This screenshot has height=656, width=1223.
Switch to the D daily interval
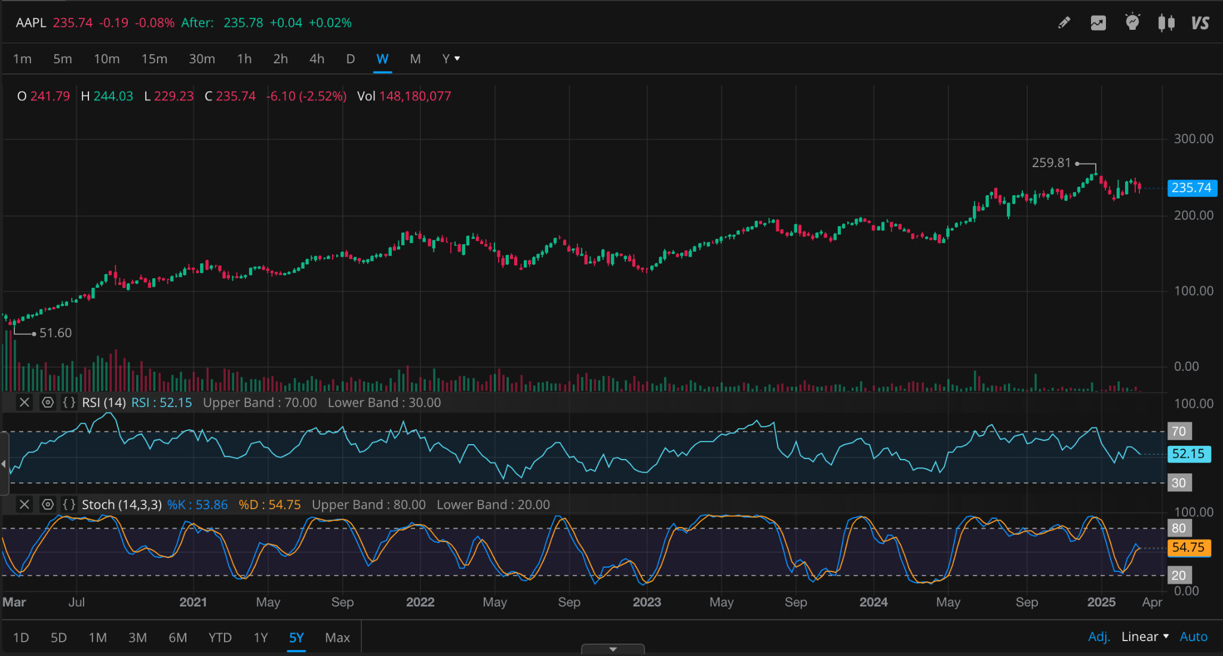pyautogui.click(x=351, y=59)
